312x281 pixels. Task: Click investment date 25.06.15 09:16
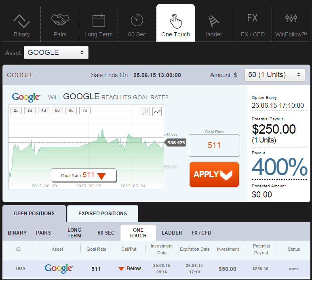[x=162, y=268]
